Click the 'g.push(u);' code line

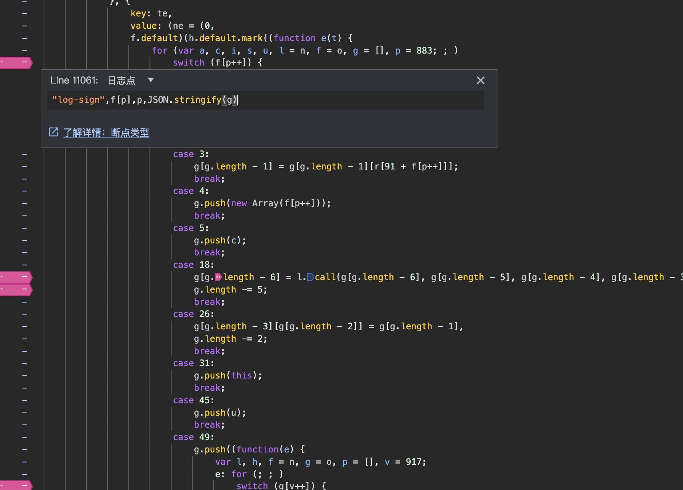tap(220, 412)
